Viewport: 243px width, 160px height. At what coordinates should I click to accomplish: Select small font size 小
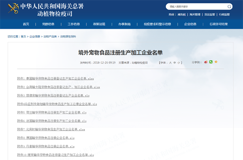click(x=179, y=63)
